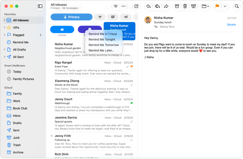
Task: Archive the selected message from toolbar
Action: coord(177,6)
